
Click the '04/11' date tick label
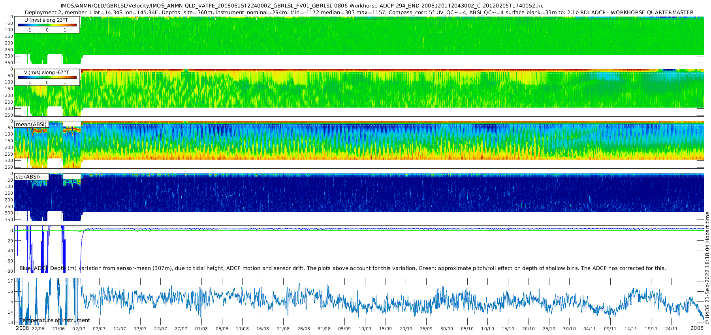[590, 329]
